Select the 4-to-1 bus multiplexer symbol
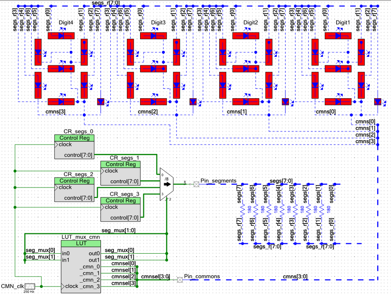Image resolution: width=391 pixels, height=294 pixels. pyautogui.click(x=167, y=184)
